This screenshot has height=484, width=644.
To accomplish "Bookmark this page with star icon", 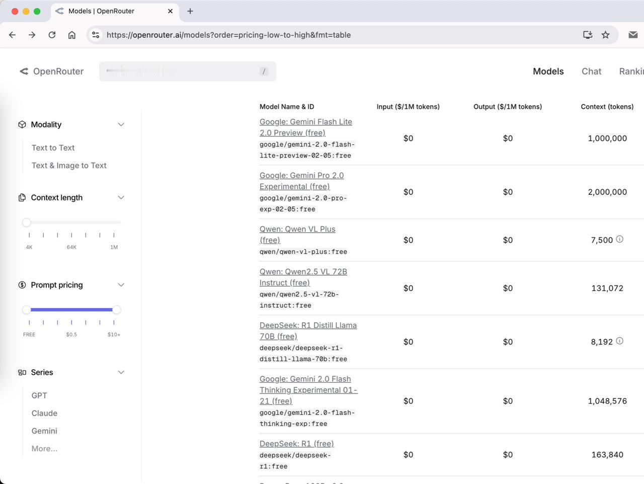I will click(x=606, y=35).
